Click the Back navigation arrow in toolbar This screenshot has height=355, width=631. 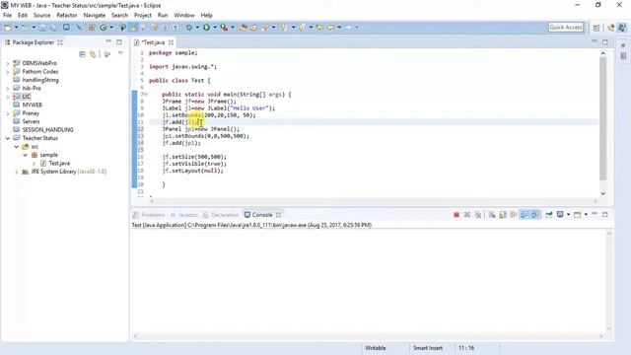[x=330, y=28]
